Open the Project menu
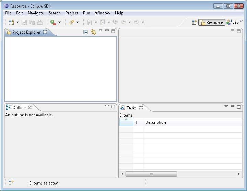This screenshot has height=191, width=247. point(72,13)
